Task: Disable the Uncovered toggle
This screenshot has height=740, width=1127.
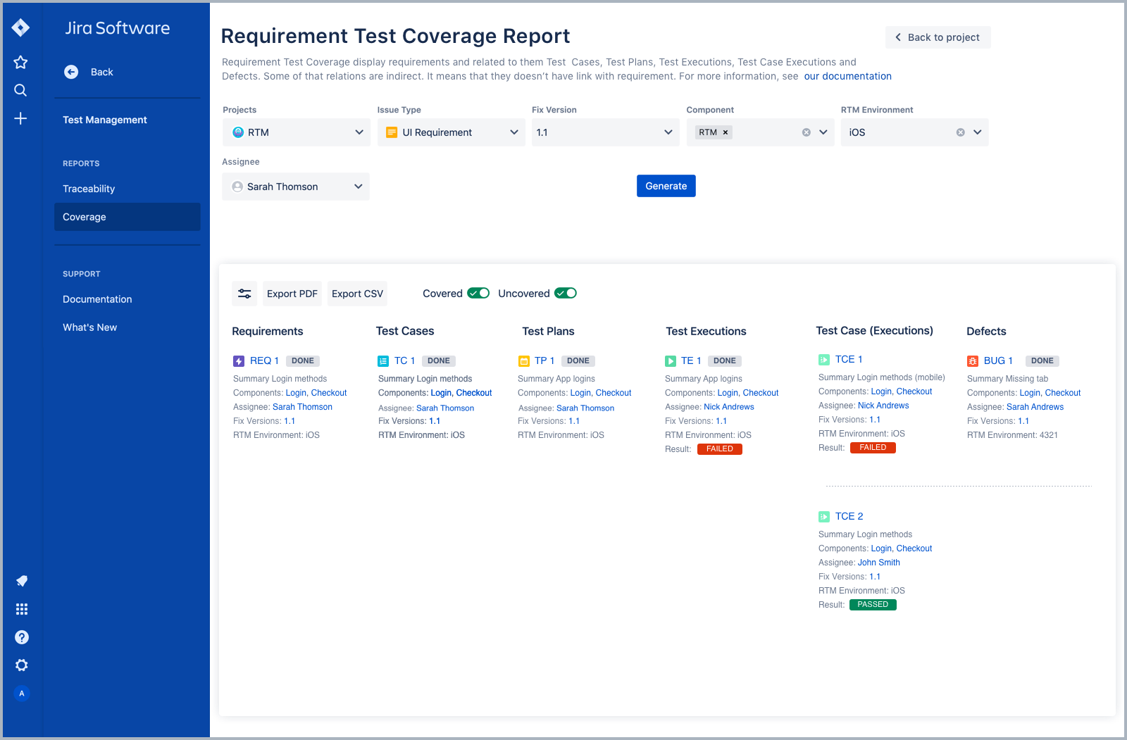Action: [566, 293]
